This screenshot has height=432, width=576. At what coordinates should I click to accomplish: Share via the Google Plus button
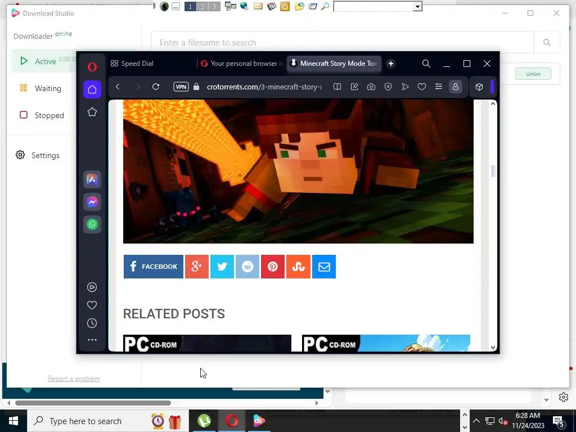[x=197, y=267]
